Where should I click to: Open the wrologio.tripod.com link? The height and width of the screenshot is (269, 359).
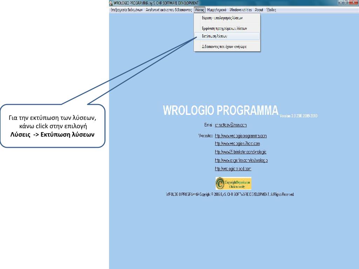[233, 169]
